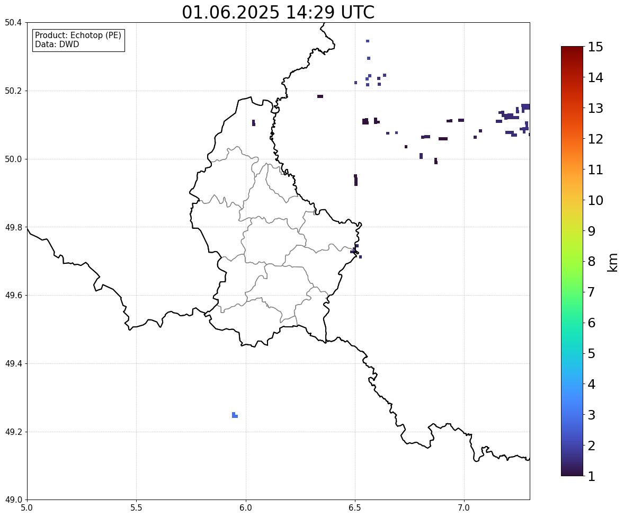624x517 pixels.
Task: Click longitude axis label 5.0
Action: point(27,508)
